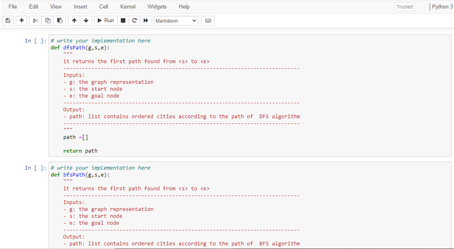This screenshot has height=249, width=454.
Task: Paste a cell from the clipboard
Action: pos(59,20)
